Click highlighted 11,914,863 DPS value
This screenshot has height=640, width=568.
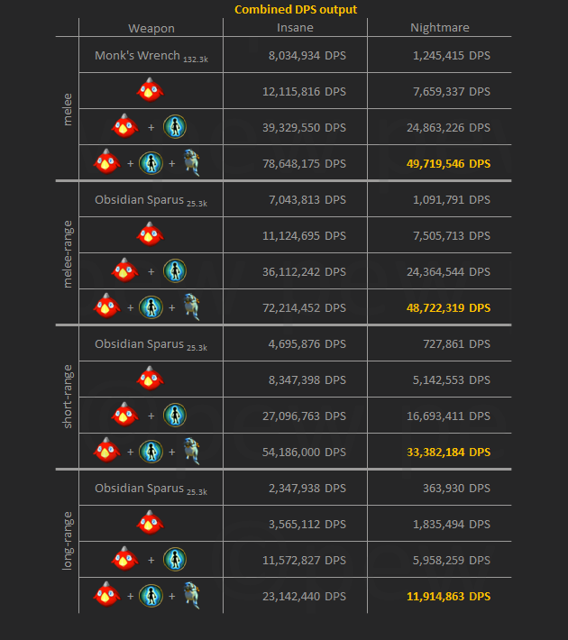[449, 596]
